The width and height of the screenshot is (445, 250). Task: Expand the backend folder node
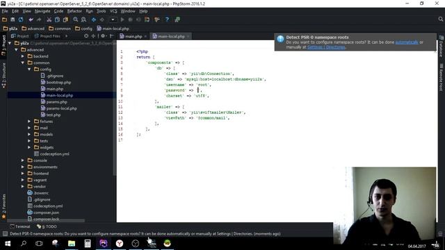pos(23,56)
